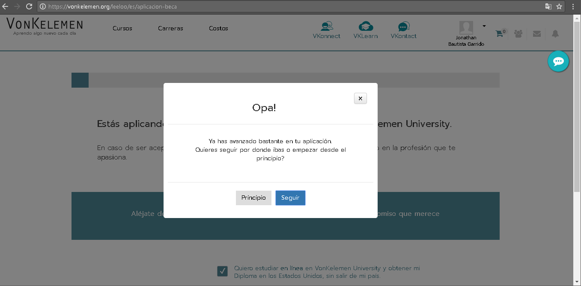The height and width of the screenshot is (286, 581).
Task: Open the friends group icon
Action: coord(518,34)
